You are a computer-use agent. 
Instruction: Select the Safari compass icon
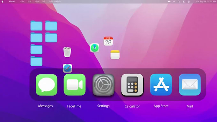tap(67, 68)
